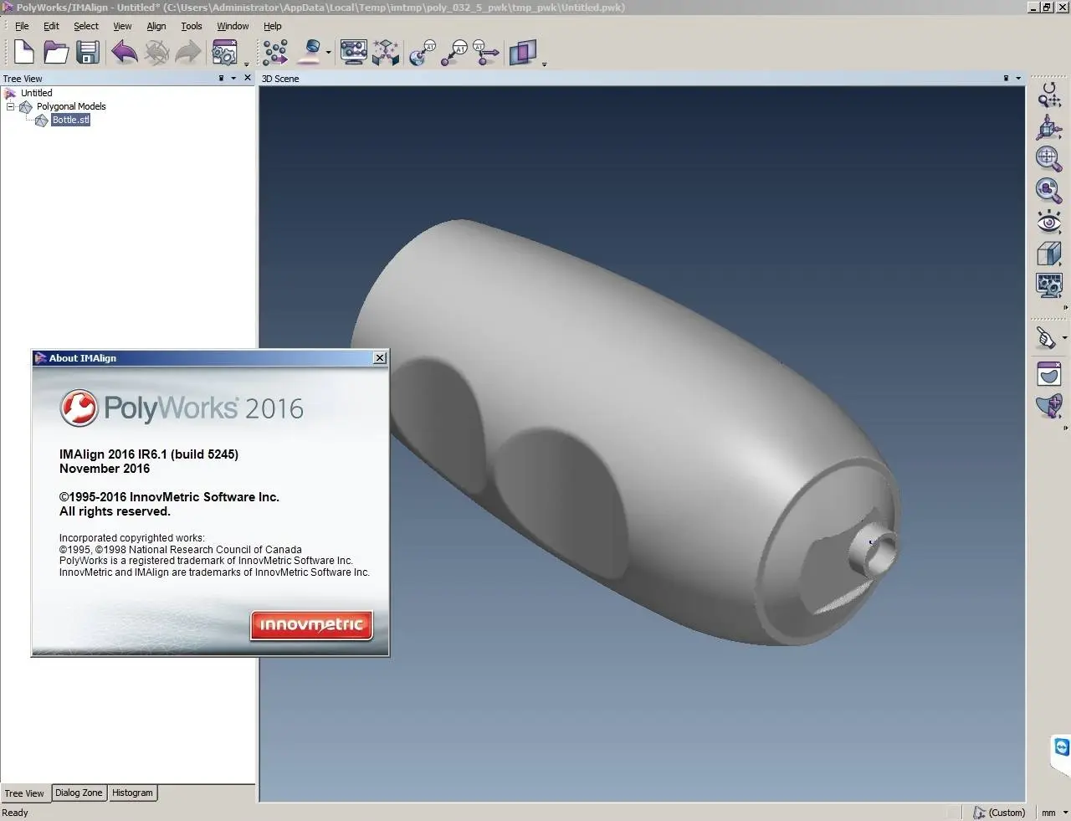Open dropdown arrow beside the pointing hand tool
Image resolution: width=1071 pixels, height=821 pixels.
click(x=1064, y=338)
